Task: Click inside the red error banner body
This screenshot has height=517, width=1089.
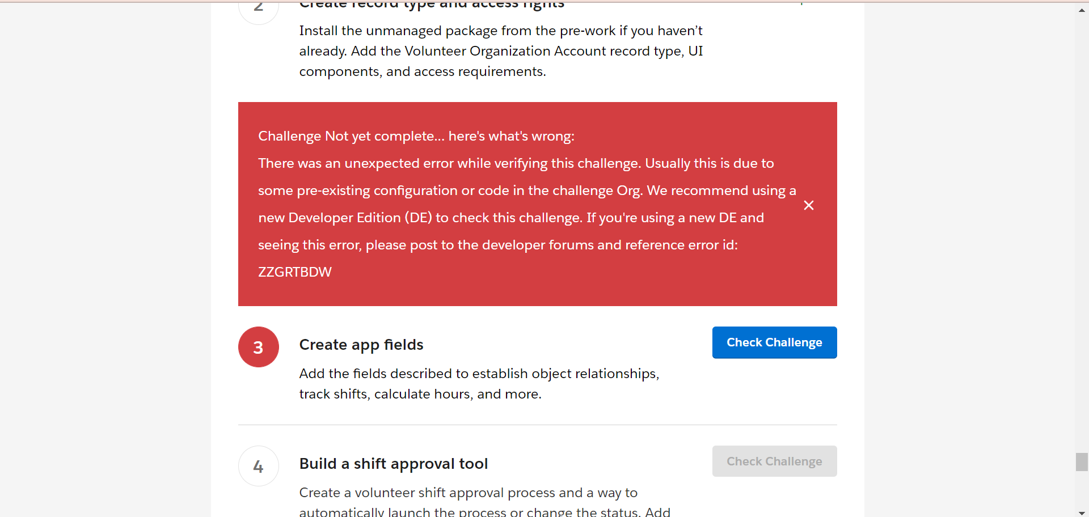Action: (526, 204)
